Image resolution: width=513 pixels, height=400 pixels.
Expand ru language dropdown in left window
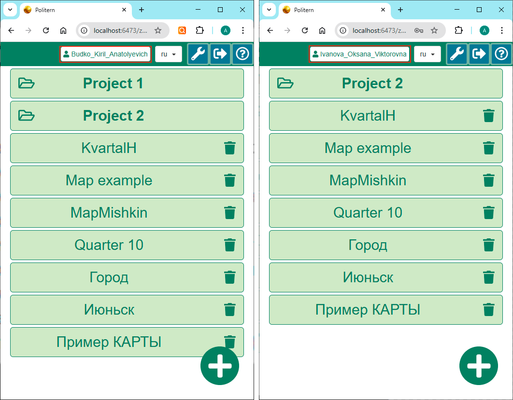(x=168, y=54)
